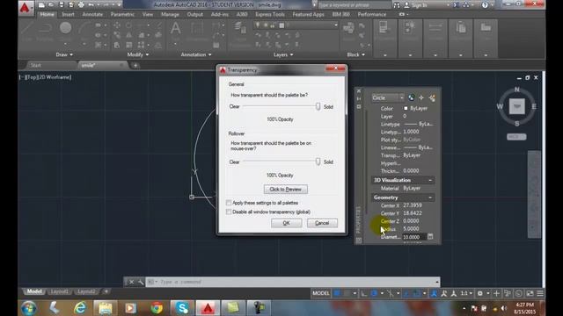Image resolution: width=563 pixels, height=316 pixels.
Task: Select the Circle tool in the Draw panel
Action: point(65,28)
